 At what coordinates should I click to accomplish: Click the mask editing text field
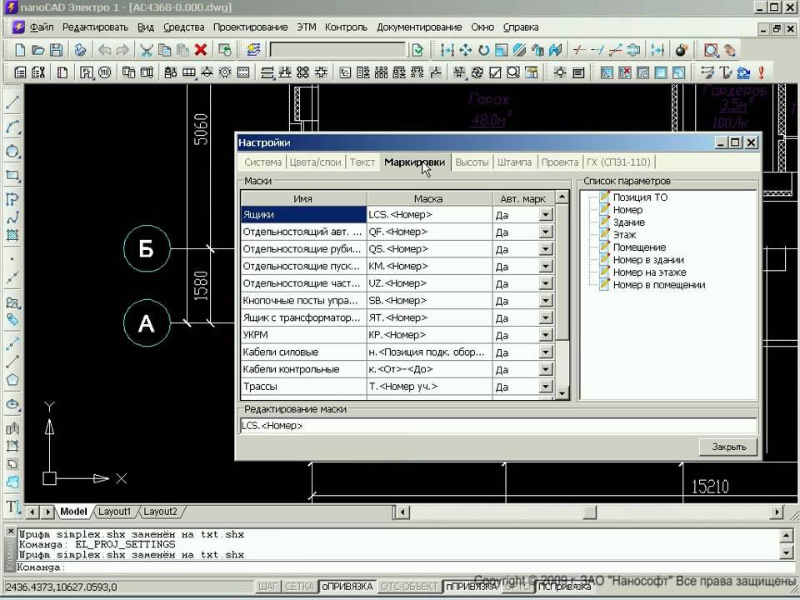[497, 426]
